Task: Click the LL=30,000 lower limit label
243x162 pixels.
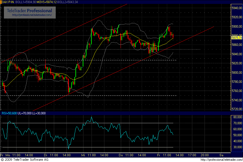Action: 38,113
